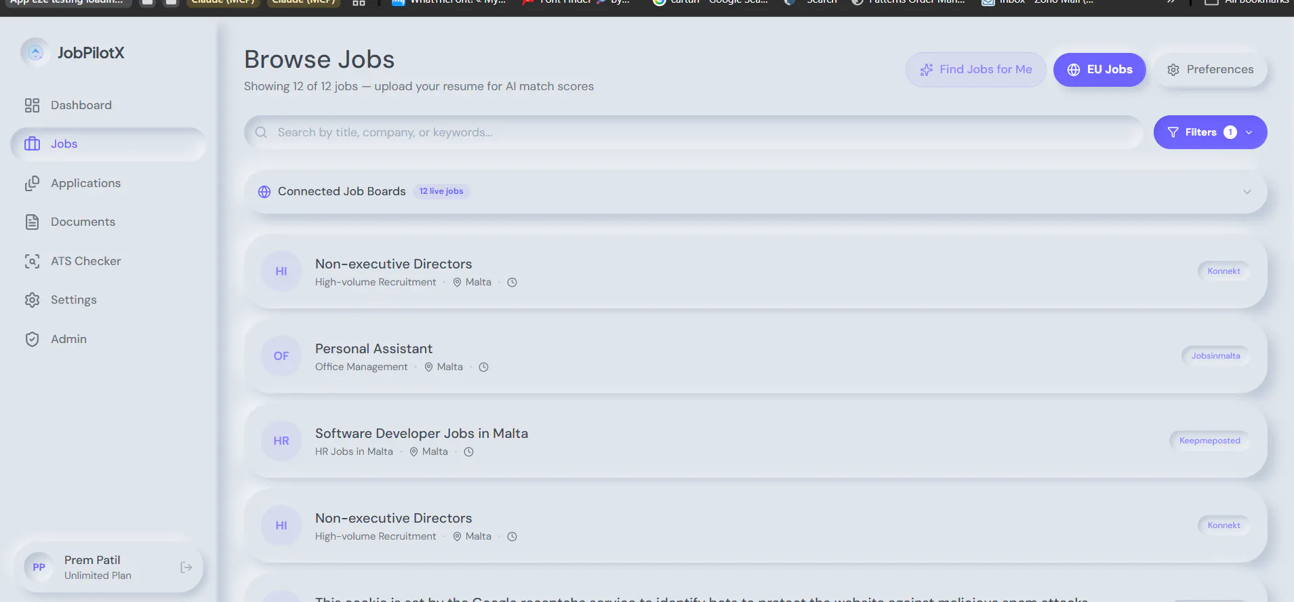This screenshot has width=1294, height=602.
Task: Click the JobPilotX logo icon
Action: [35, 53]
